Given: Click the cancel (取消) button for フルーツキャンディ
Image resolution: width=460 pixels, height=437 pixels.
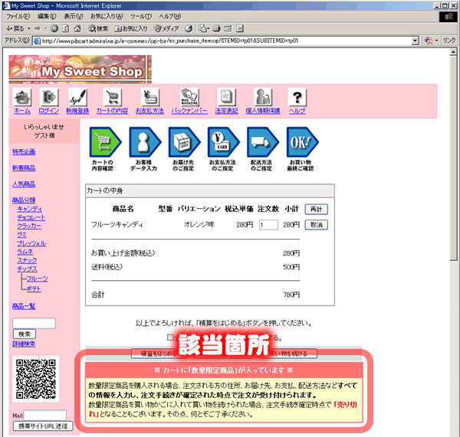Looking at the screenshot, I should 316,225.
